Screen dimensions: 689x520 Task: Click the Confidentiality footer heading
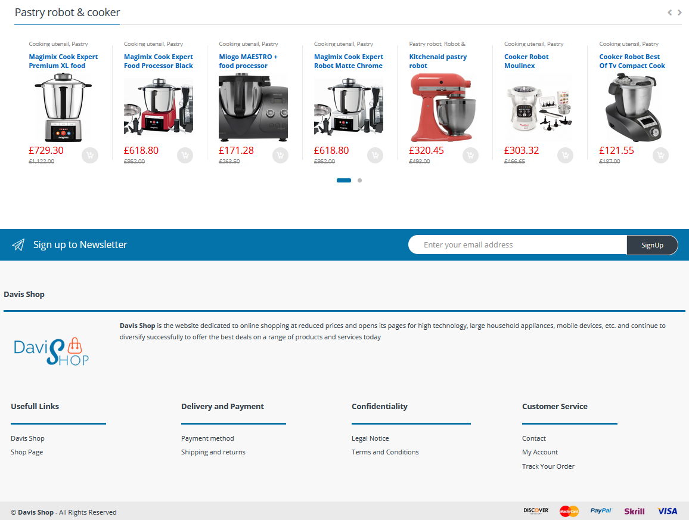coord(380,406)
